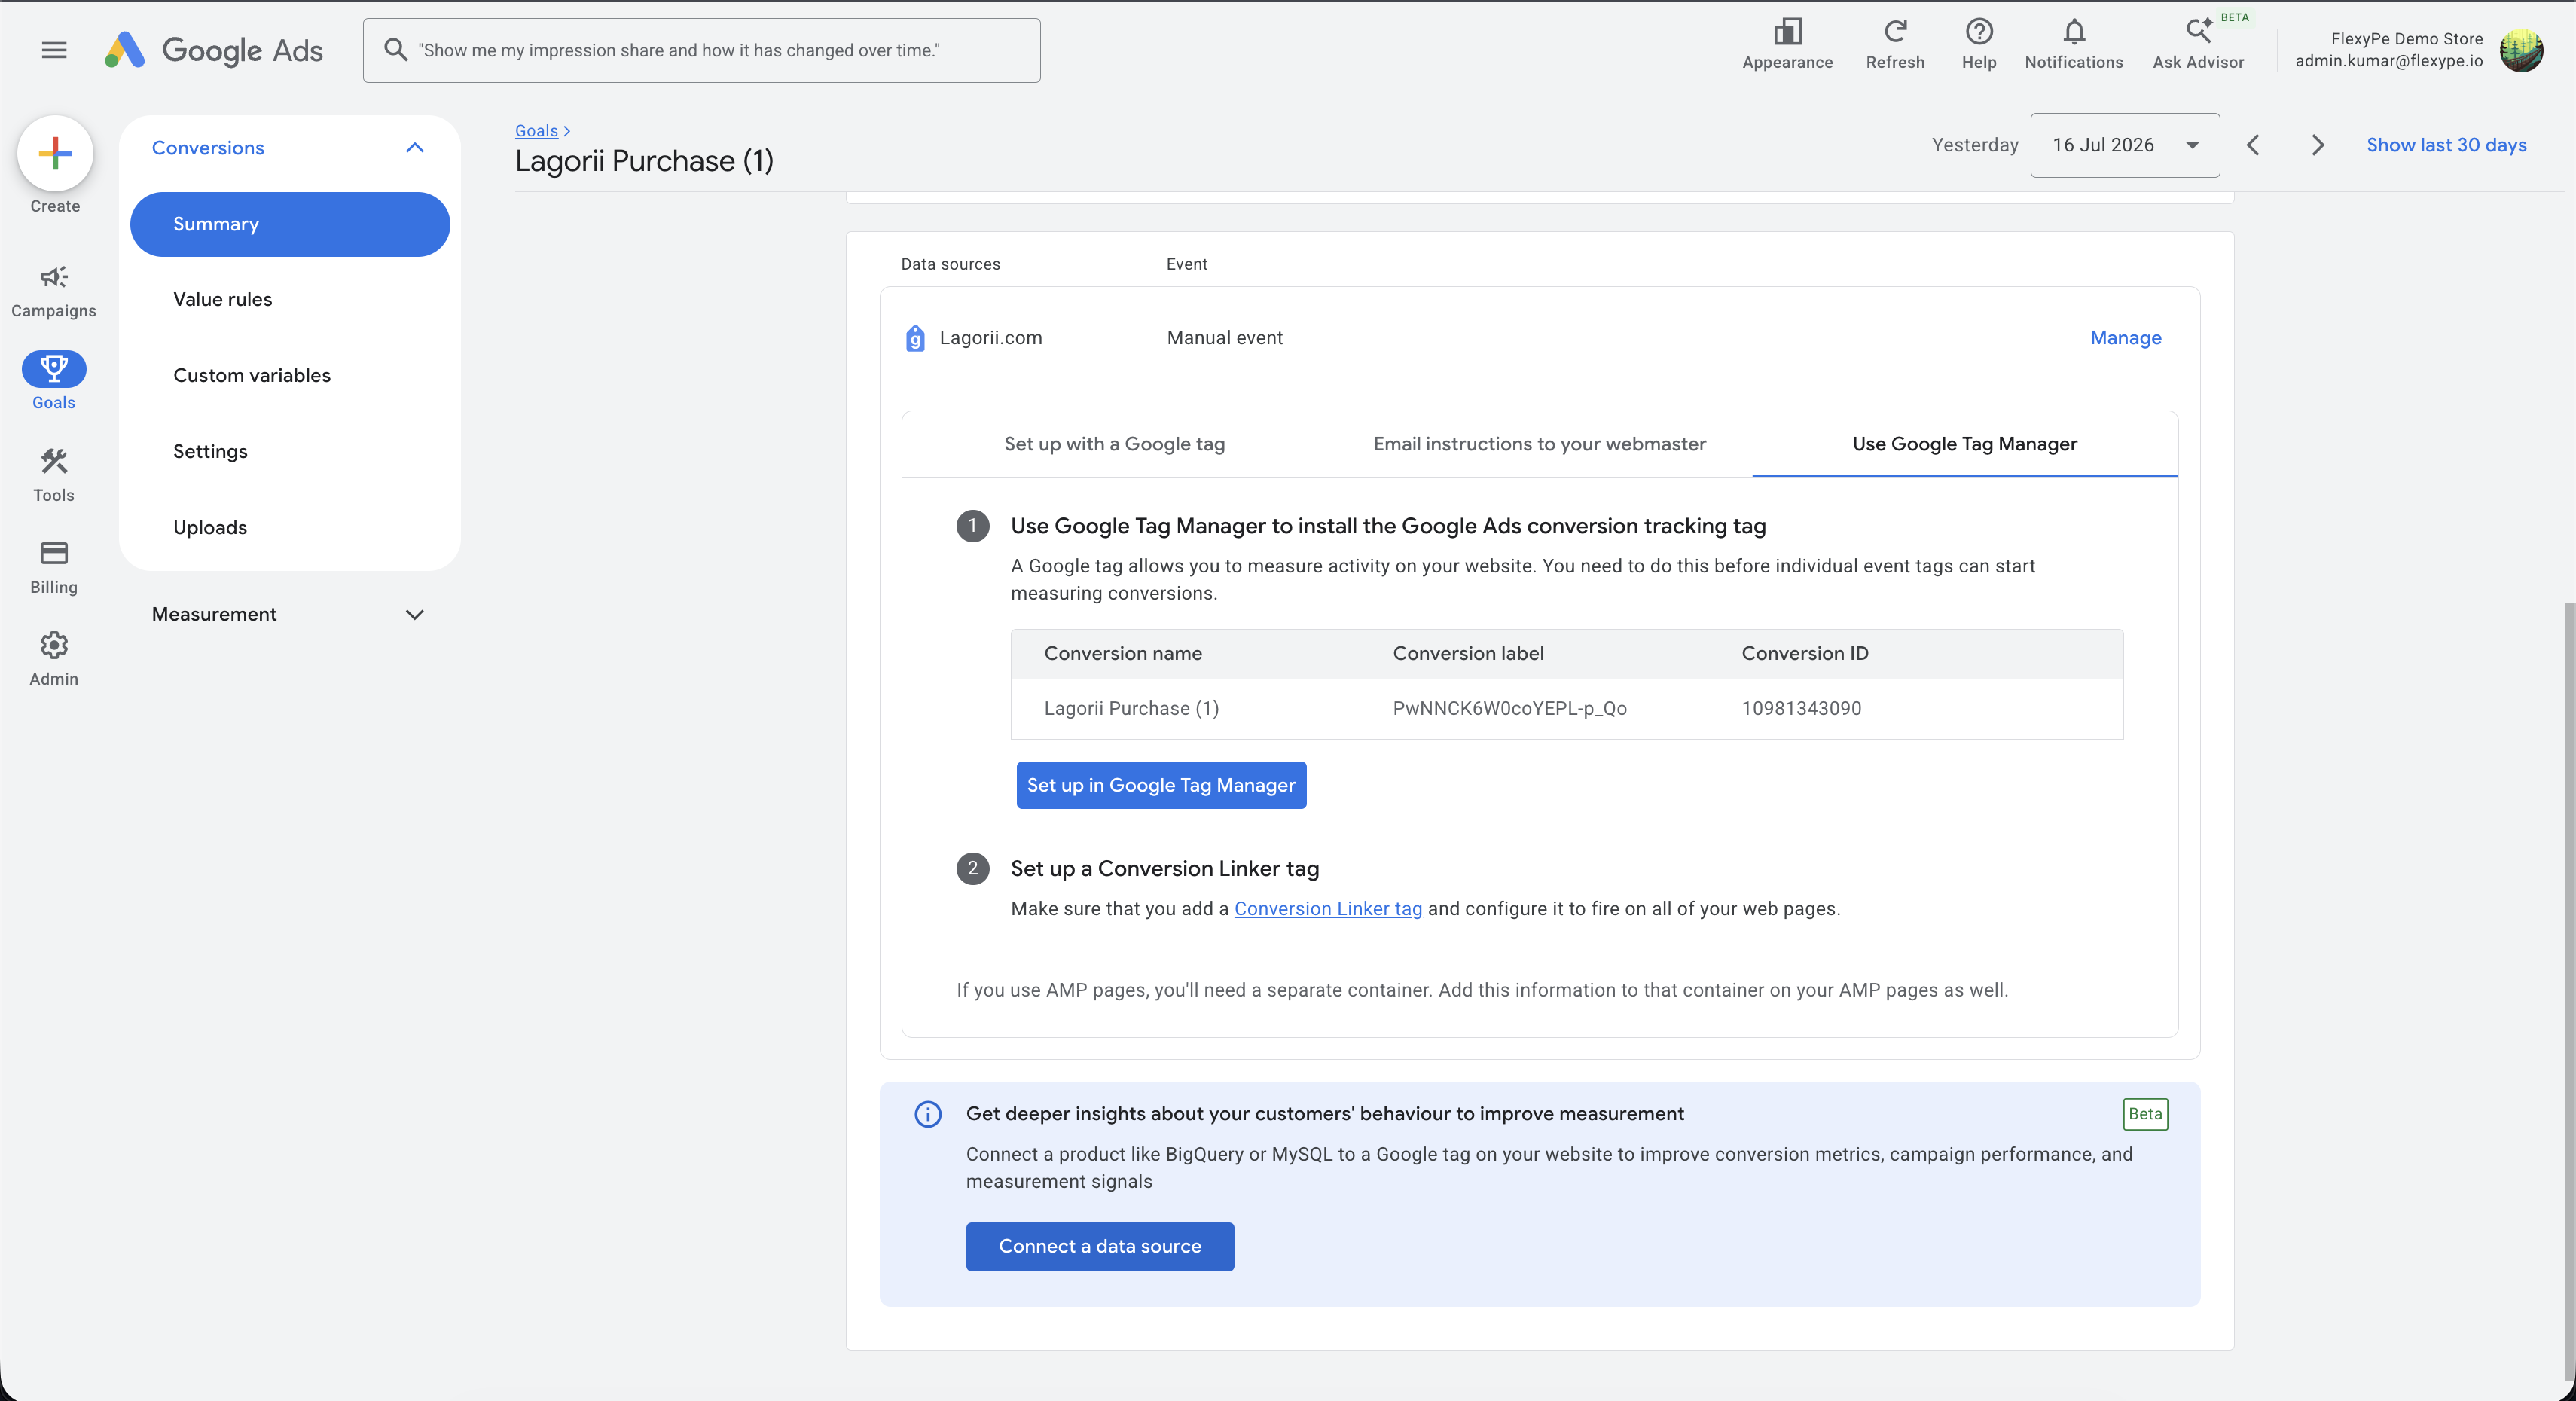Screen dimensions: 2576x1401
Task: Open Admin settings in the sidebar
Action: [54, 659]
